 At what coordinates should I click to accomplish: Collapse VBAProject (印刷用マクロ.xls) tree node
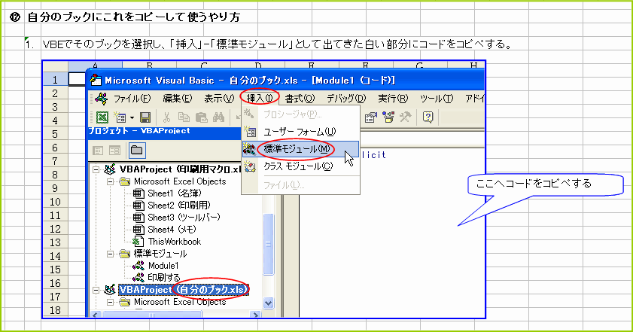point(96,169)
